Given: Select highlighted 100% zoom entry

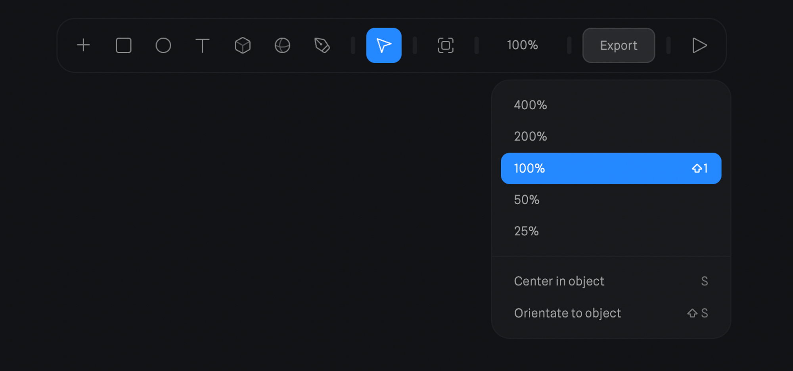Looking at the screenshot, I should 611,168.
